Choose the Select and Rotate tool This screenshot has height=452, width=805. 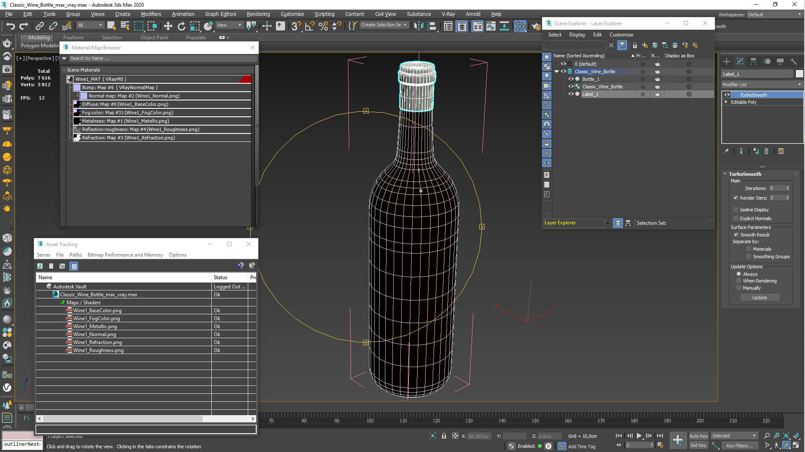pyautogui.click(x=181, y=26)
